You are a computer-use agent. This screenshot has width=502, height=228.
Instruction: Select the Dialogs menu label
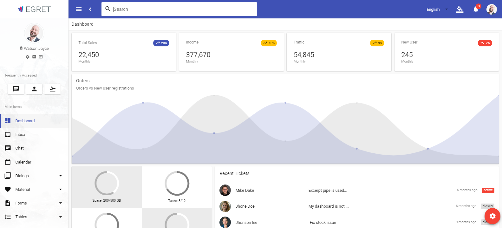click(22, 176)
